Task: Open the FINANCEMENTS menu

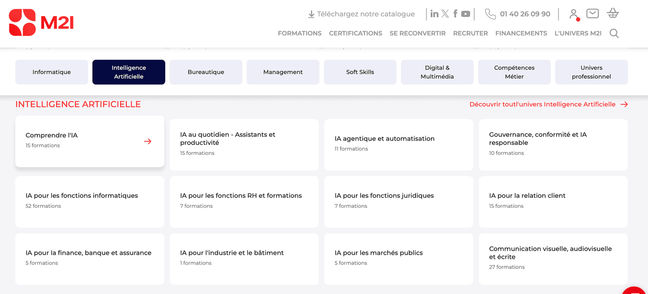Action: [521, 33]
